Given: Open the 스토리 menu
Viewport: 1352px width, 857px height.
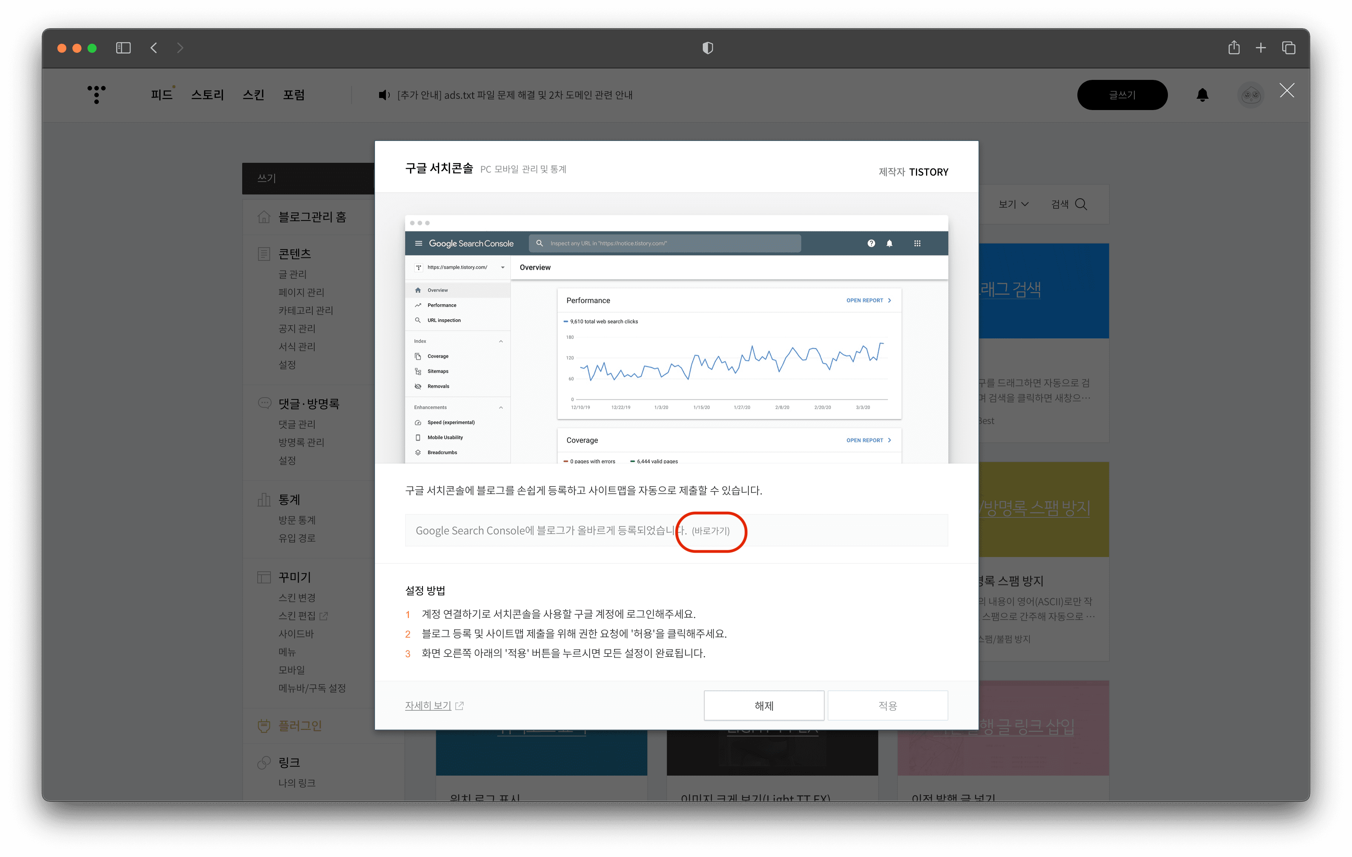Looking at the screenshot, I should pyautogui.click(x=207, y=95).
